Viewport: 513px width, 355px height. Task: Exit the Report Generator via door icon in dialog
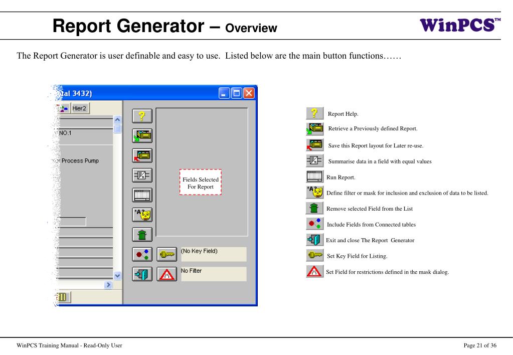pos(142,274)
